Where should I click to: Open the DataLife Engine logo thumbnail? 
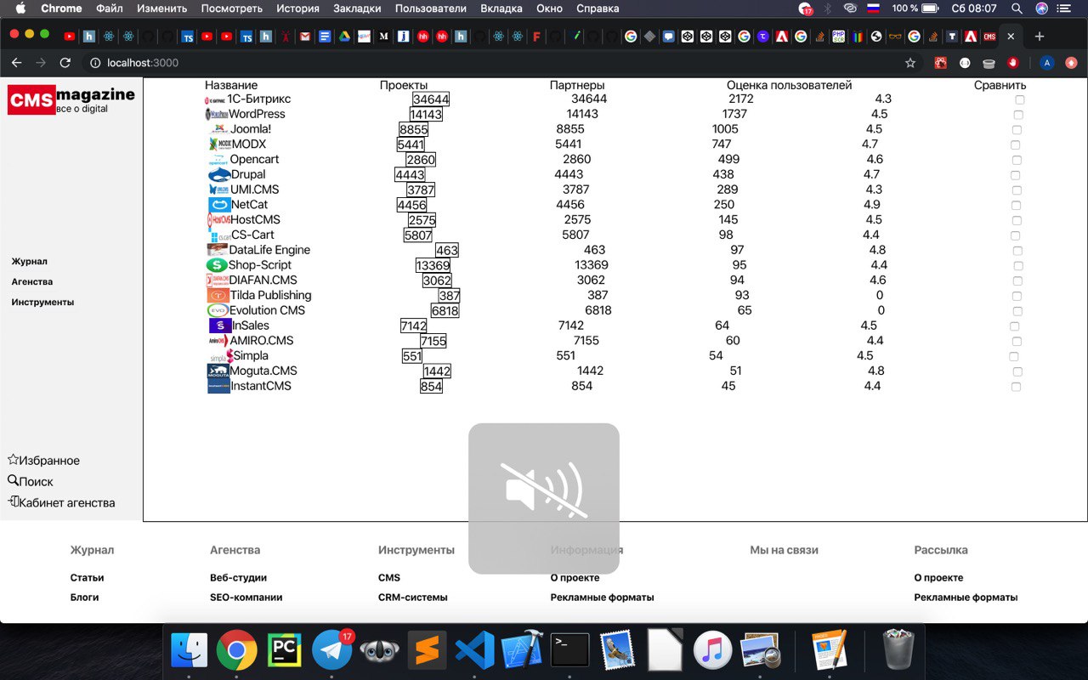(x=218, y=250)
